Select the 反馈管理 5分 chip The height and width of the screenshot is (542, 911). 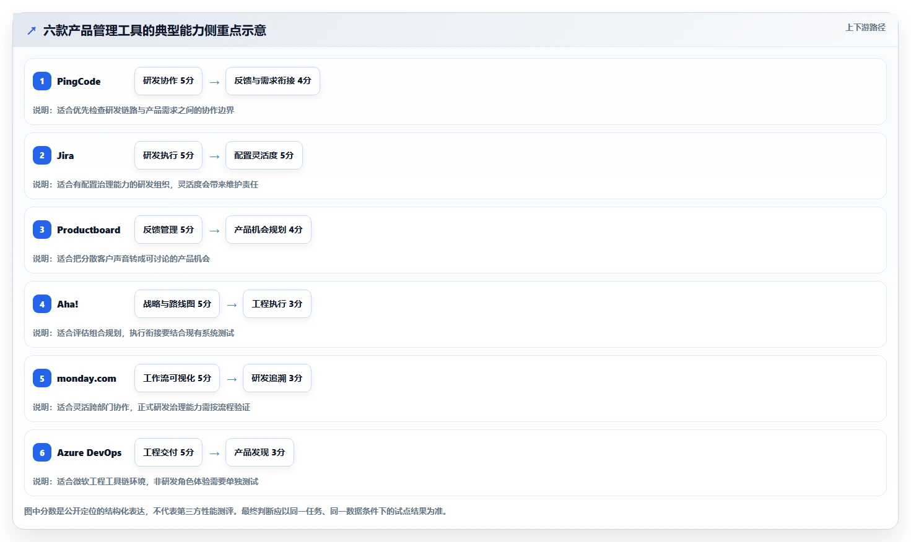click(168, 230)
